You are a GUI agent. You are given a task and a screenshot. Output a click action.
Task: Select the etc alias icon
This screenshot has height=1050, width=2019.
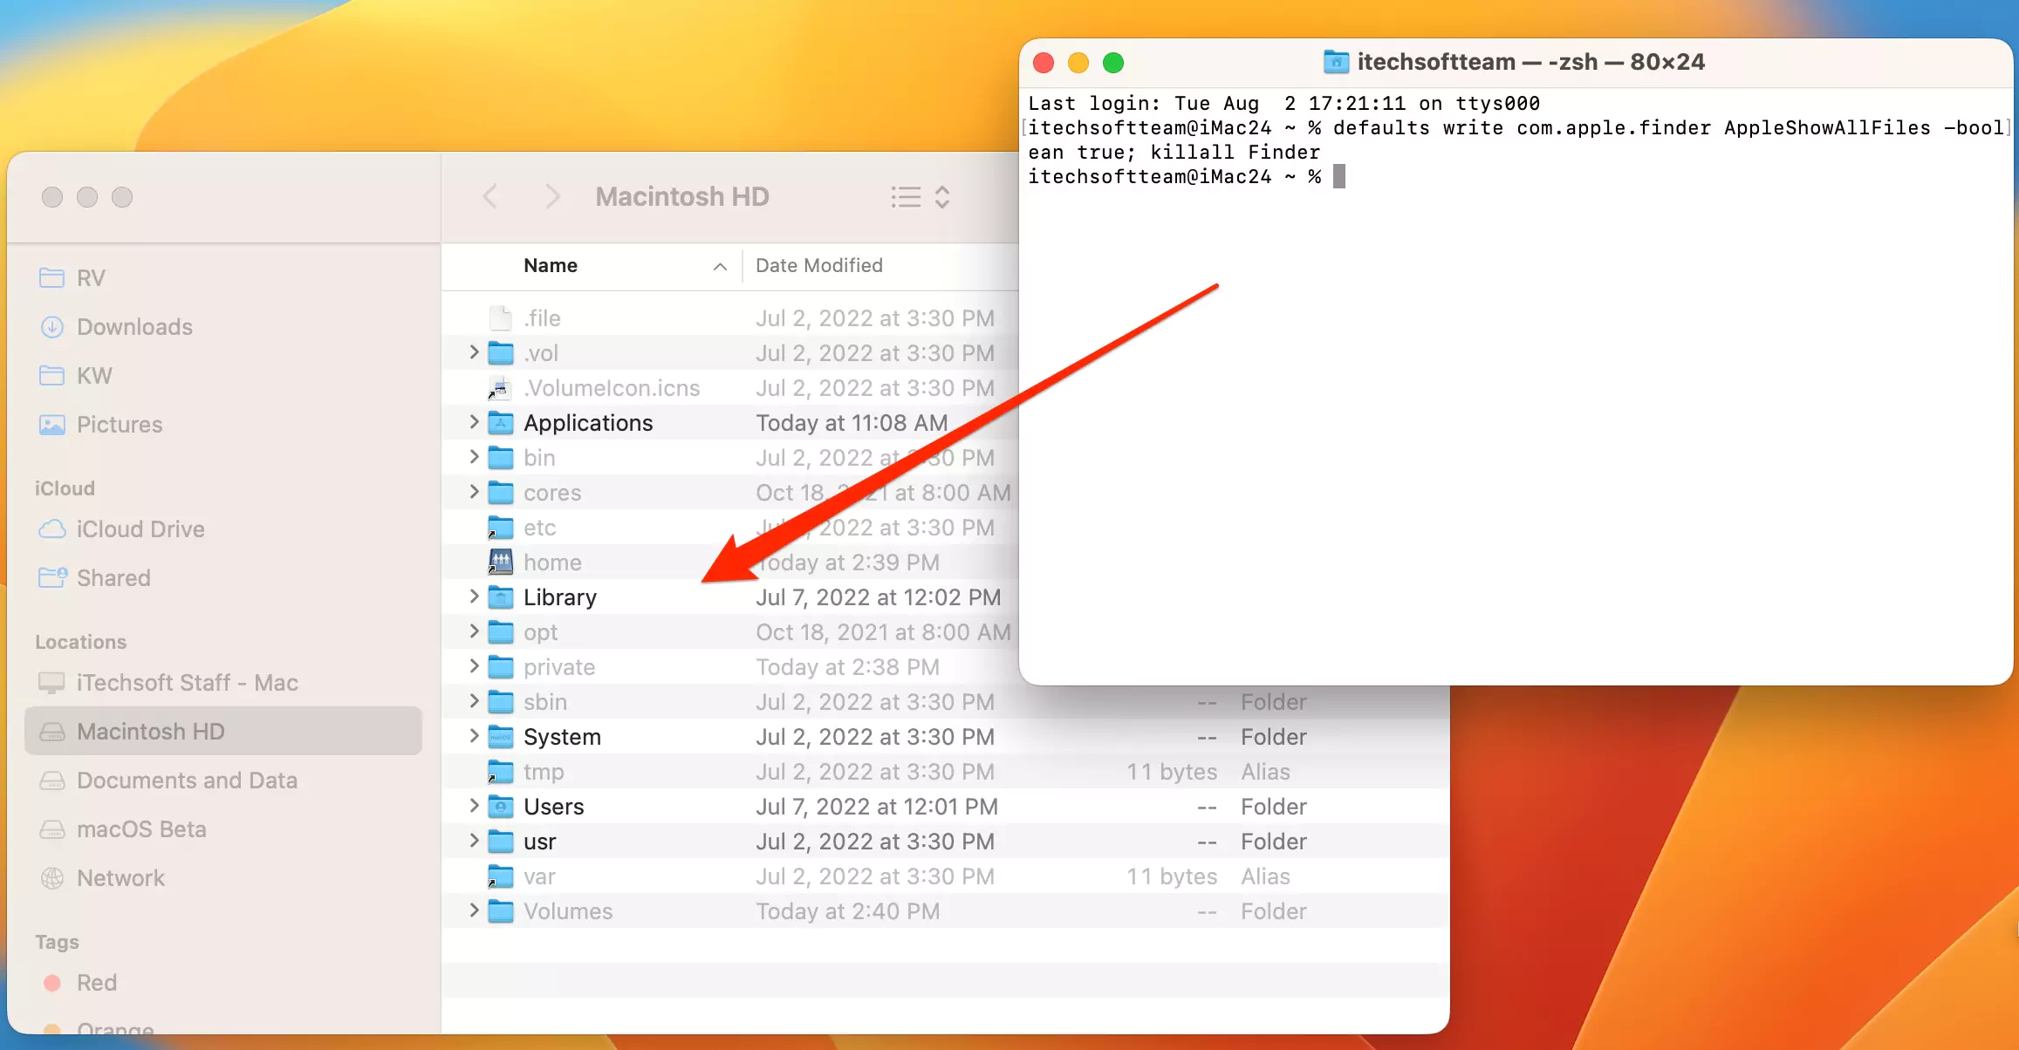500,528
